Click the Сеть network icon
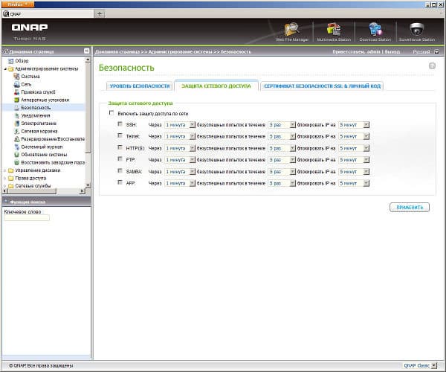The height and width of the screenshot is (372, 446). click(x=16, y=84)
